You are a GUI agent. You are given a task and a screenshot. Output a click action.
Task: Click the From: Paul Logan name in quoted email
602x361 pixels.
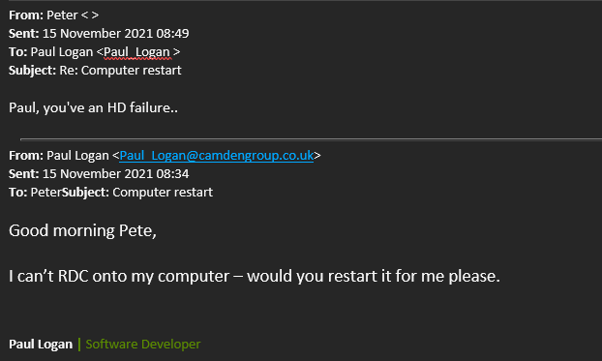coord(77,156)
